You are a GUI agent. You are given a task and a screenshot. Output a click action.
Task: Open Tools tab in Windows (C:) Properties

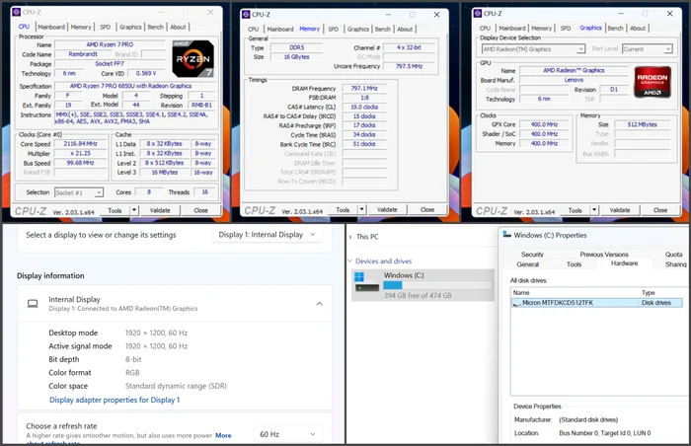point(574,264)
